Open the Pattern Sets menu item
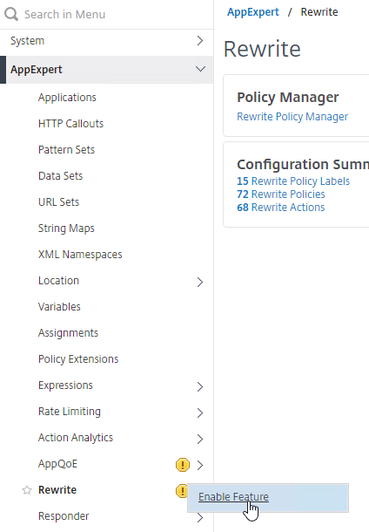This screenshot has height=532, width=369. point(66,150)
